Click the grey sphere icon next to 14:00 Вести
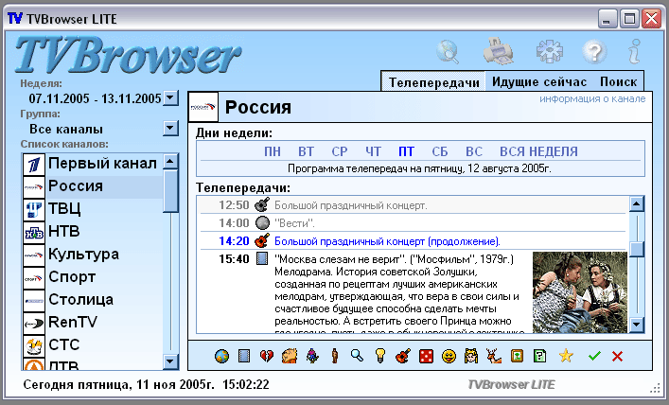The height and width of the screenshot is (405, 669). 262,222
